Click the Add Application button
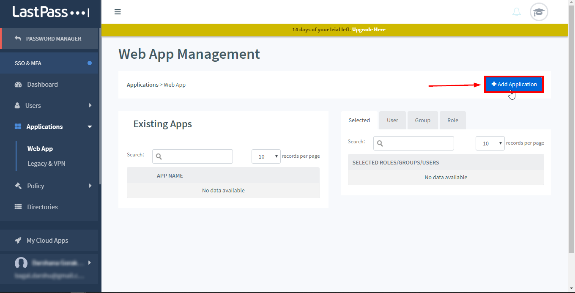575x293 pixels. pos(514,85)
